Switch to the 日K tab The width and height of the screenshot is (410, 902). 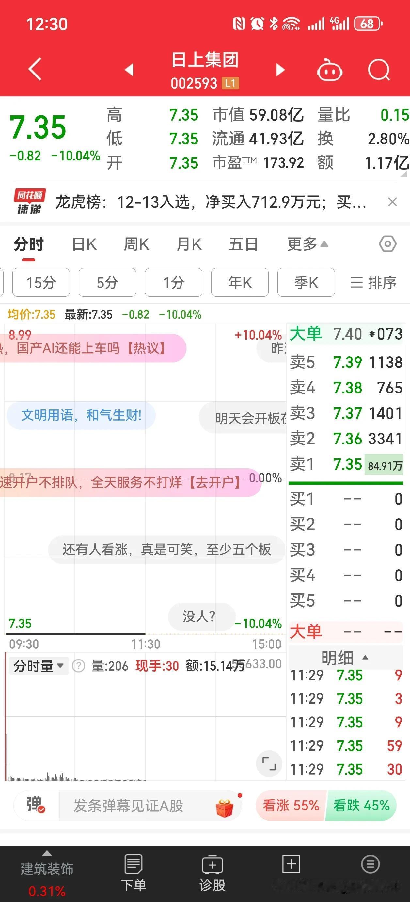tap(84, 244)
